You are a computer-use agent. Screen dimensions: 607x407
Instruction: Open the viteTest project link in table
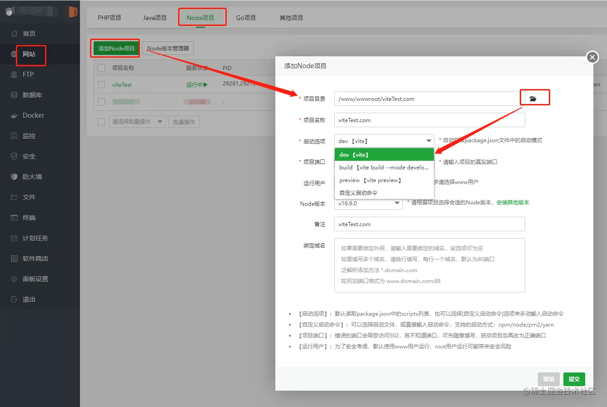click(122, 84)
